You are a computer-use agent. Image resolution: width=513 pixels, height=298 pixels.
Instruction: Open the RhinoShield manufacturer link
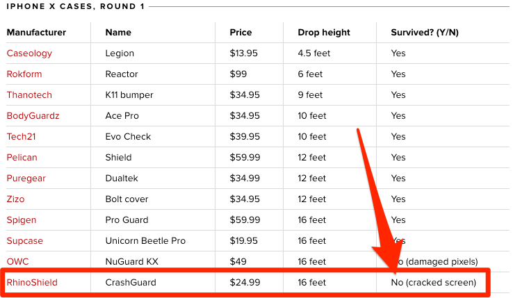pos(32,283)
